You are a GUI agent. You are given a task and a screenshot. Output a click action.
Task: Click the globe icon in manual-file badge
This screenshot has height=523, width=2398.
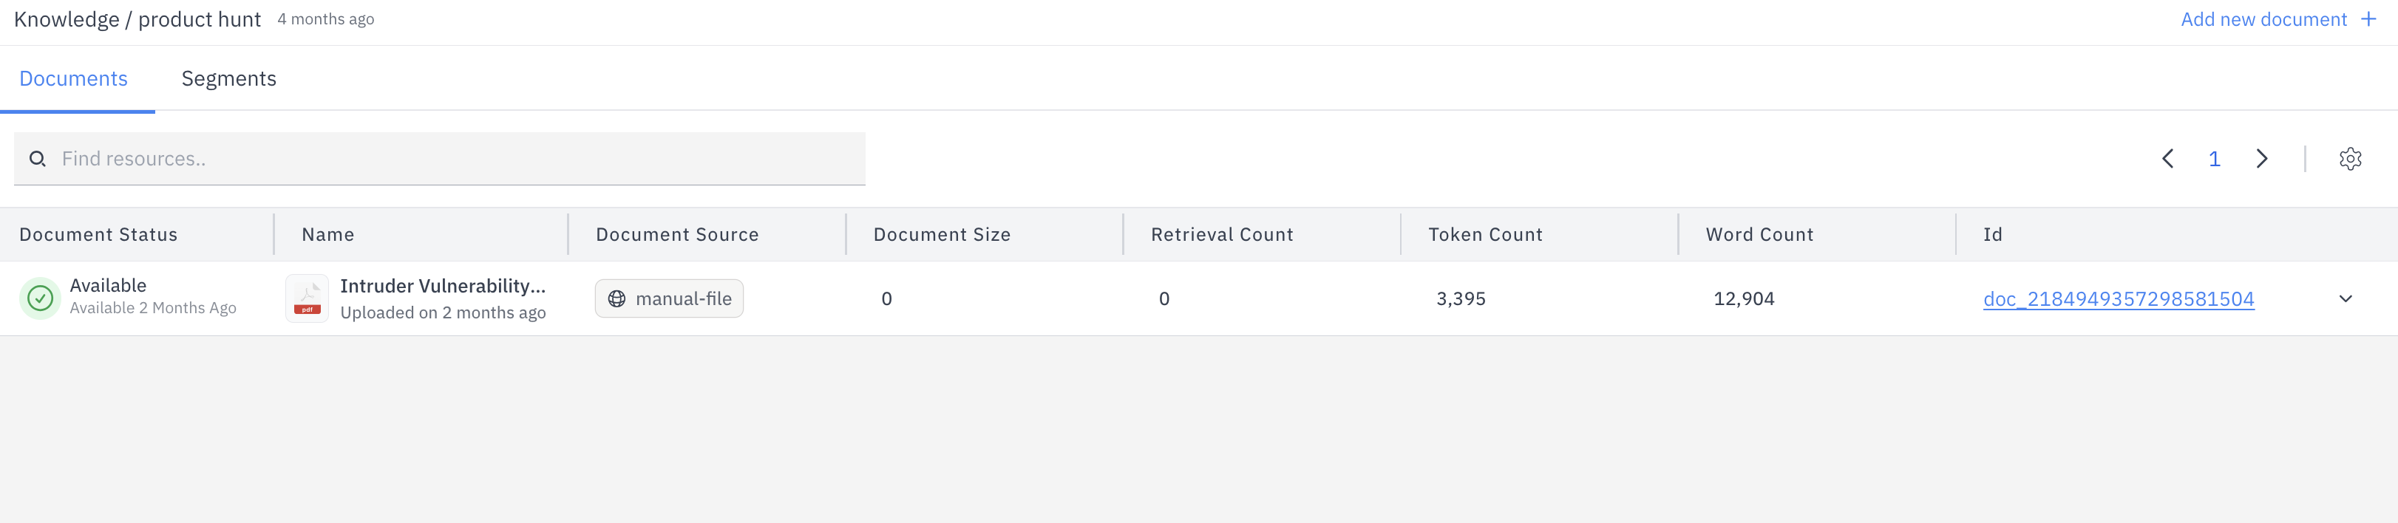coord(615,298)
